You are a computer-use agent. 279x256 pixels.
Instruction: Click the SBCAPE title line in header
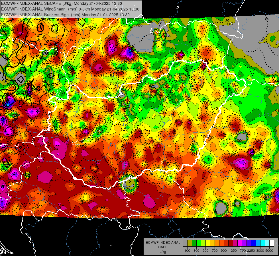coord(62,3)
